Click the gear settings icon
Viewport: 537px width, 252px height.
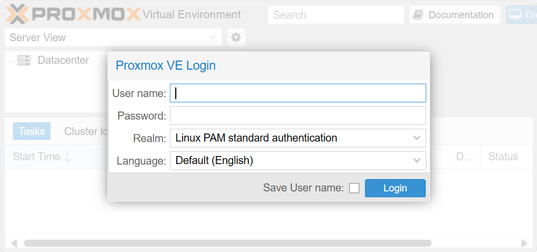(236, 38)
